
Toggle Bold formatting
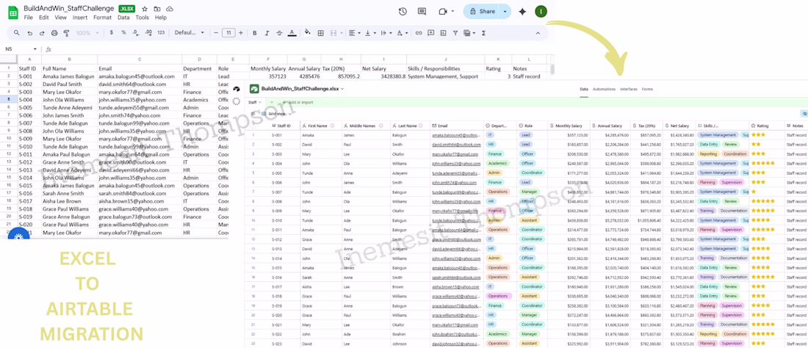(x=255, y=33)
